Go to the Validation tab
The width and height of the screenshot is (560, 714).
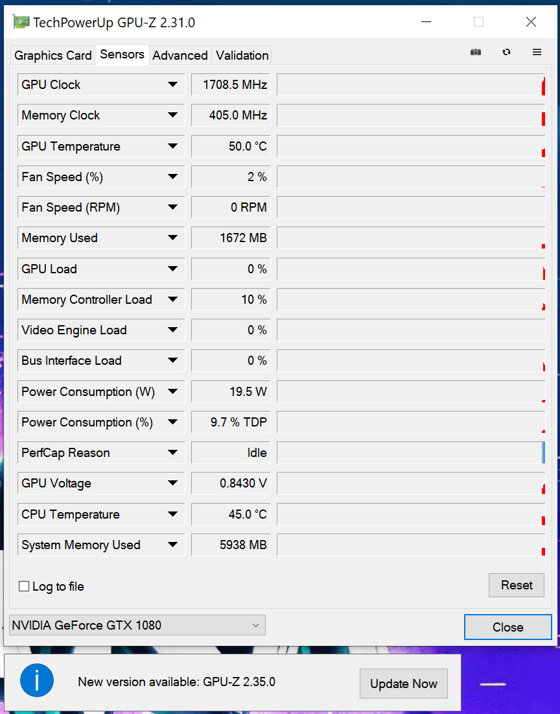pos(242,56)
